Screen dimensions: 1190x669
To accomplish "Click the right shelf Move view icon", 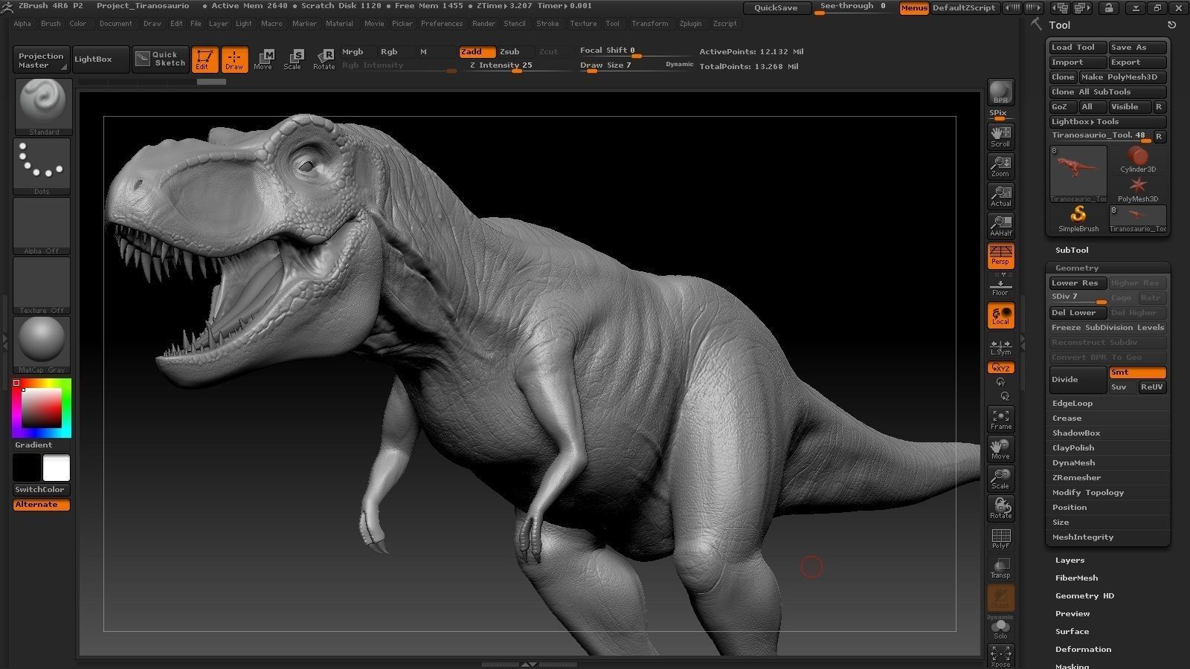I will pyautogui.click(x=1000, y=449).
